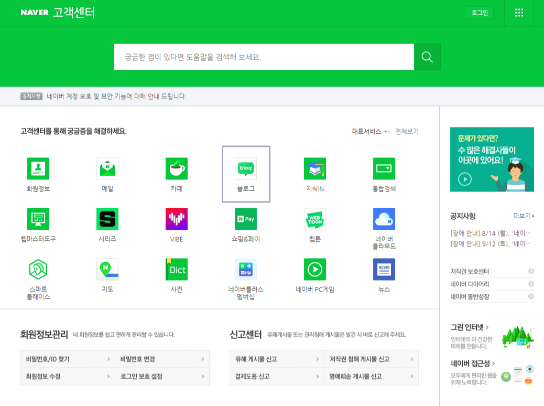Image resolution: width=544 pixels, height=406 pixels.
Task: Click 더보기 next to 공지사항
Action: 524,216
